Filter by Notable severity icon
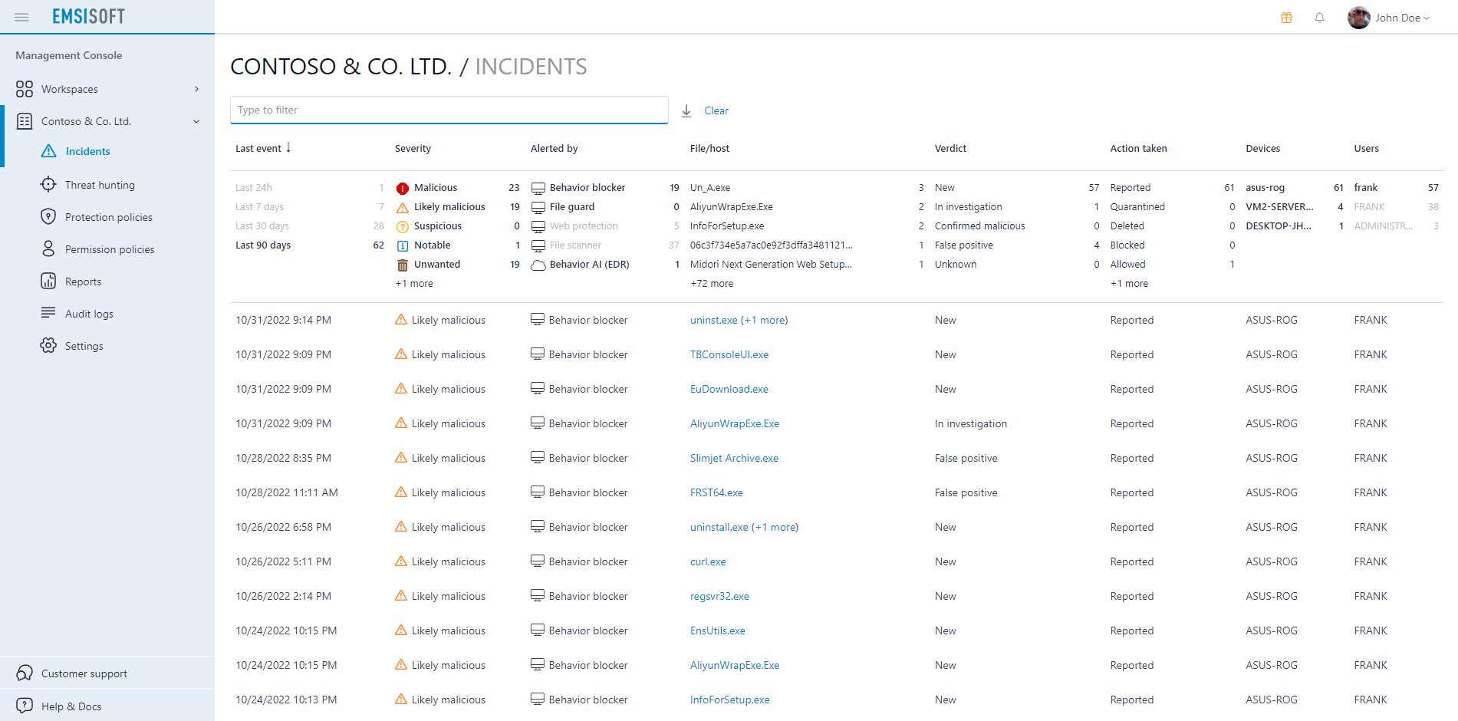1458x721 pixels. pos(402,245)
